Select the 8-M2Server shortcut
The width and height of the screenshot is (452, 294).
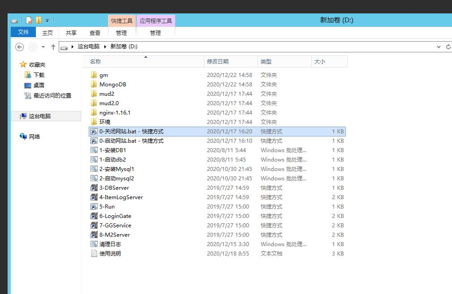tap(114, 235)
